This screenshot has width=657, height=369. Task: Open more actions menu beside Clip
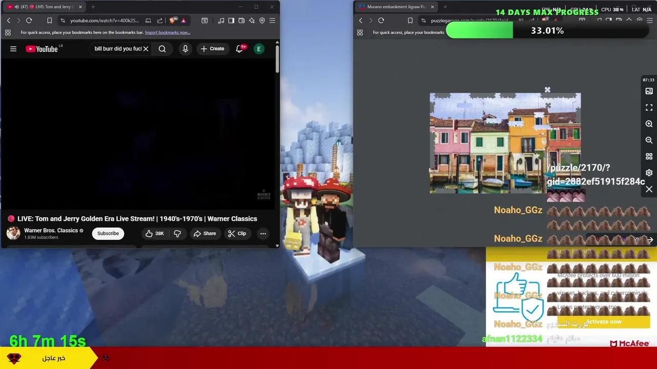(263, 233)
